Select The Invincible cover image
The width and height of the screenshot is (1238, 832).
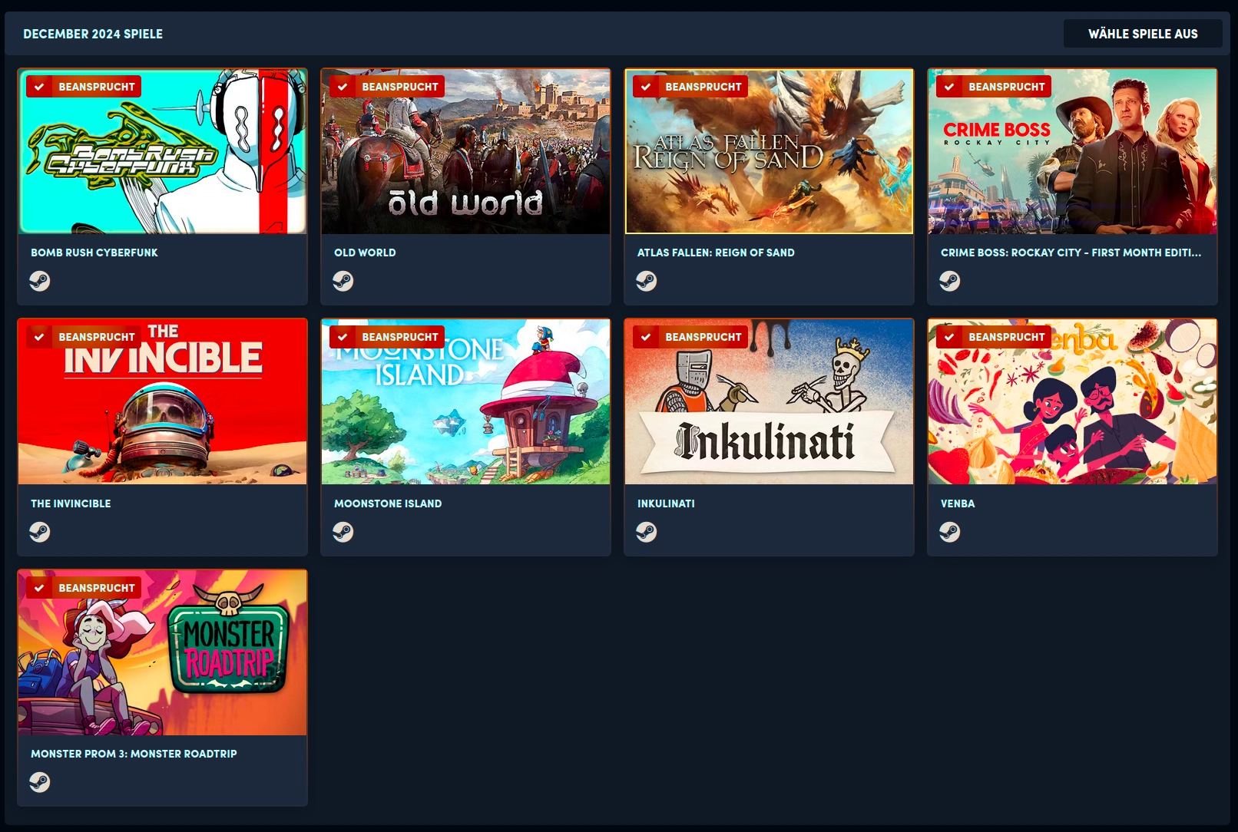(162, 401)
